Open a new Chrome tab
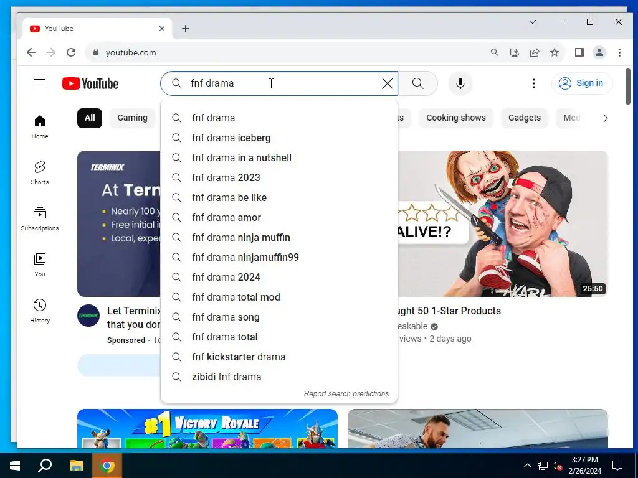Screen dimensions: 638x478 pyautogui.click(x=186, y=29)
